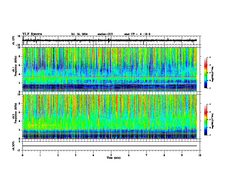
Task: Click the "2" kHz tick on ch.2 spectrogram
Action: tap(20, 130)
